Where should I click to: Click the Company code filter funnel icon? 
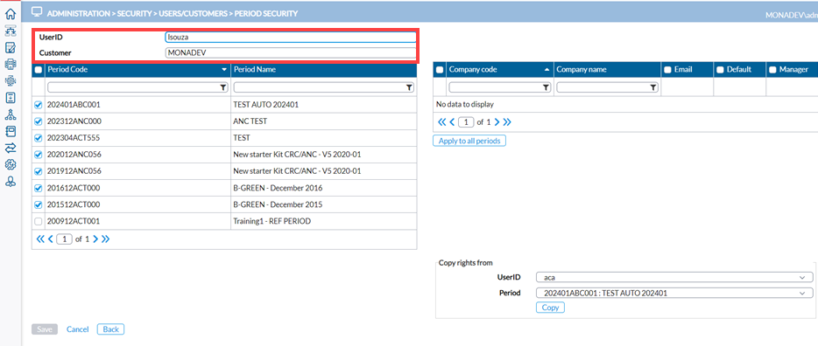(546, 87)
